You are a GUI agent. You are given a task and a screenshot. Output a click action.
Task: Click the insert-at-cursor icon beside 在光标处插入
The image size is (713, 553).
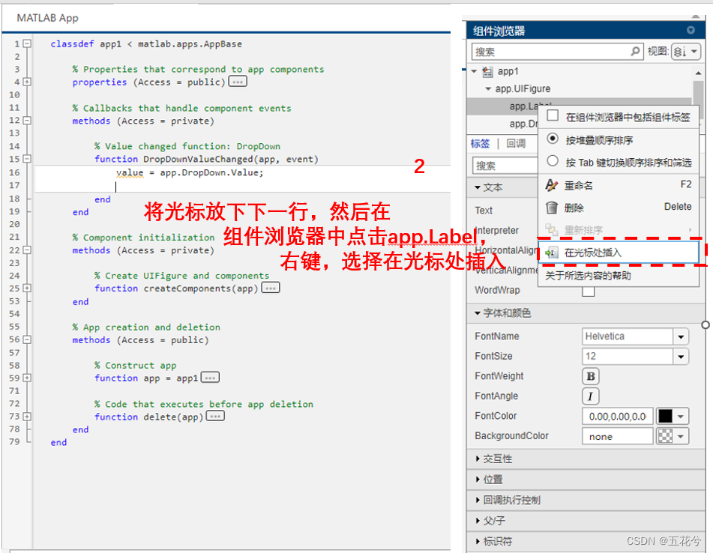pyautogui.click(x=553, y=252)
